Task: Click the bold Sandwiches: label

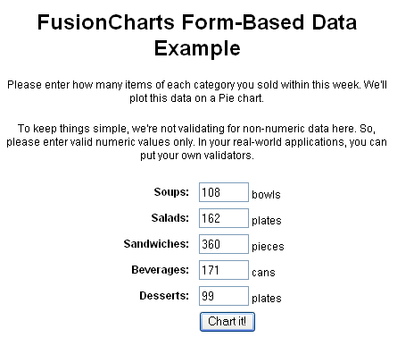Action: point(156,244)
